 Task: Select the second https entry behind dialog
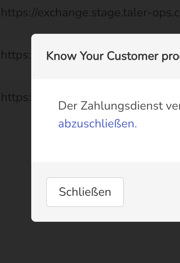tap(16, 55)
